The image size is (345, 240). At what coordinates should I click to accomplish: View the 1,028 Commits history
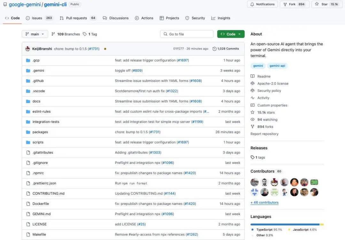(226, 49)
